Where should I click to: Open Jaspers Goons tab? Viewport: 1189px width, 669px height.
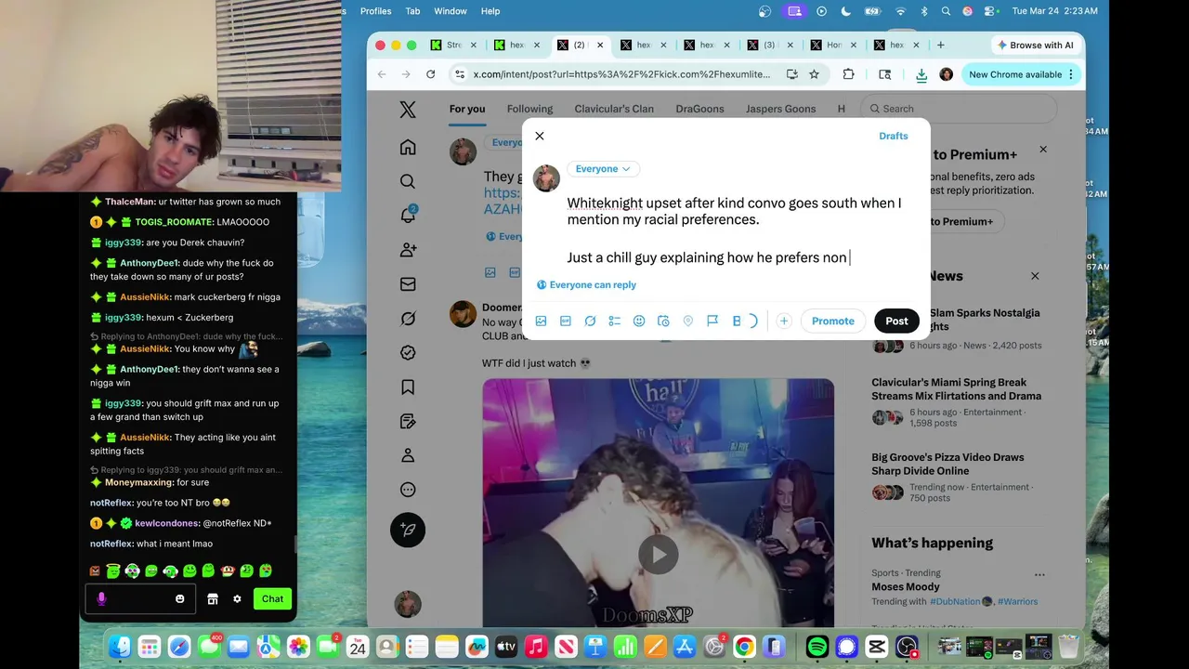[780, 109]
